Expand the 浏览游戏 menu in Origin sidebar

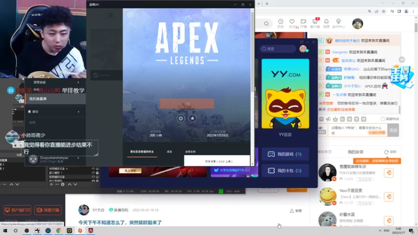55,83
